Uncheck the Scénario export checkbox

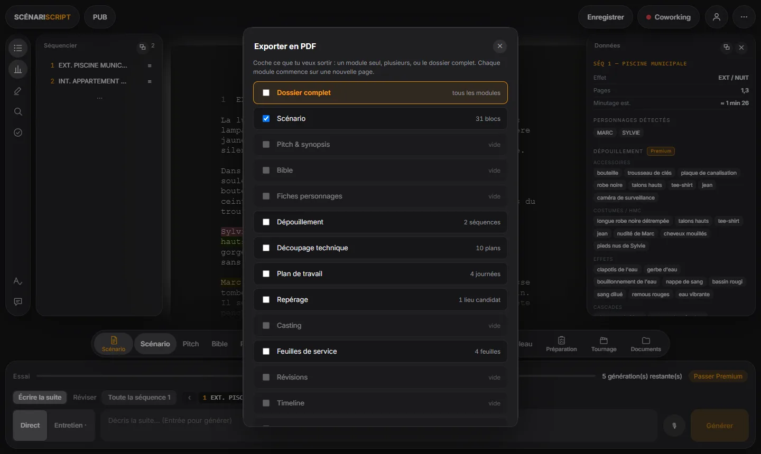tap(266, 119)
